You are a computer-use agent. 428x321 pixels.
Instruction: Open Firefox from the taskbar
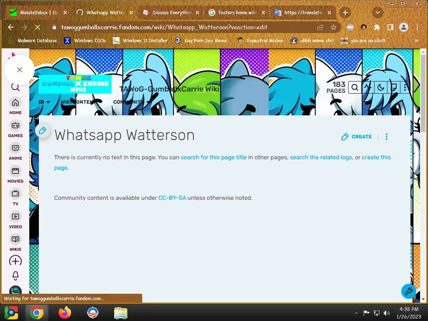(x=64, y=313)
